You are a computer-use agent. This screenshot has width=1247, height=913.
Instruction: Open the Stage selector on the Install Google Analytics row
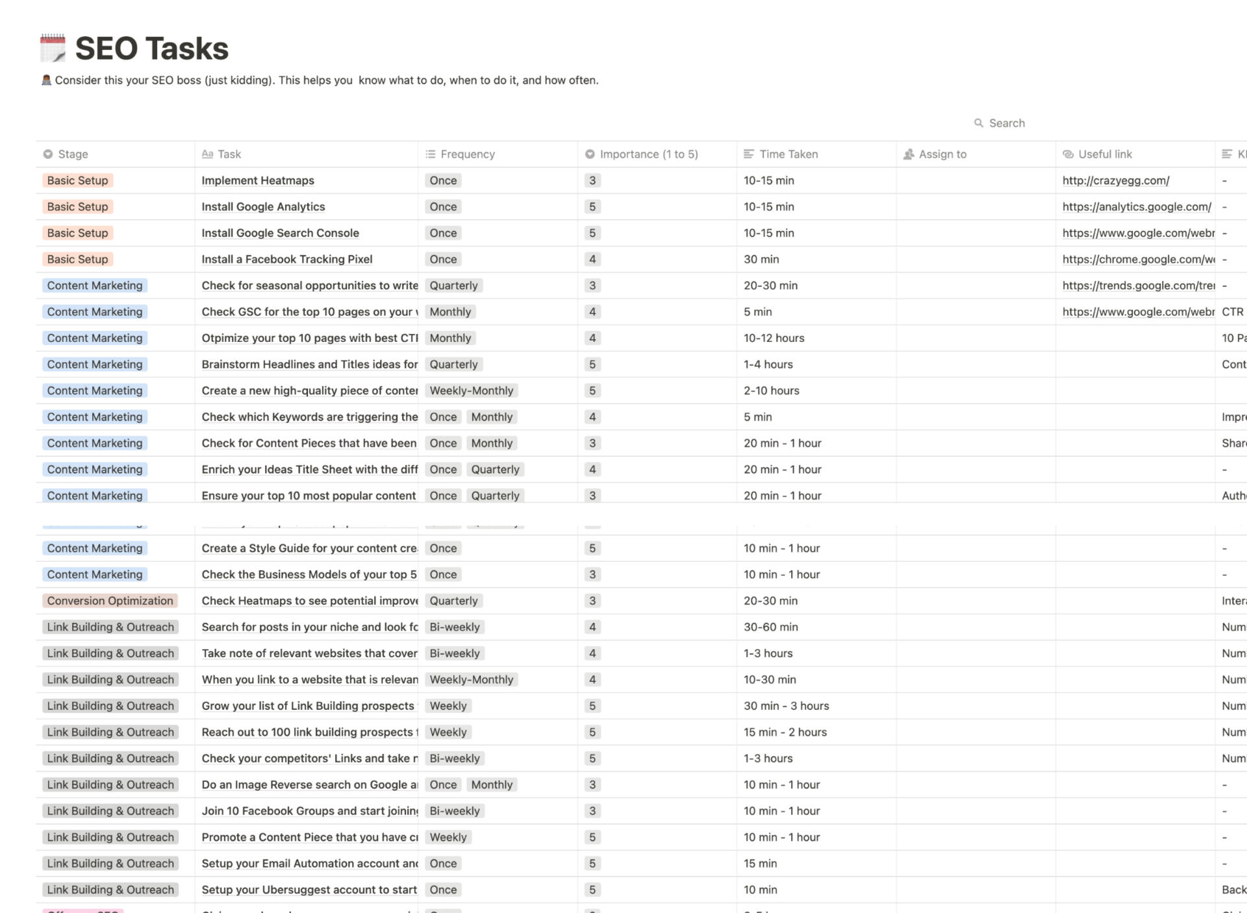click(x=77, y=206)
